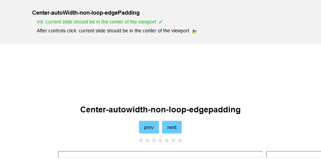Click the After controls click test description
The width and height of the screenshot is (321, 159).
113,31
